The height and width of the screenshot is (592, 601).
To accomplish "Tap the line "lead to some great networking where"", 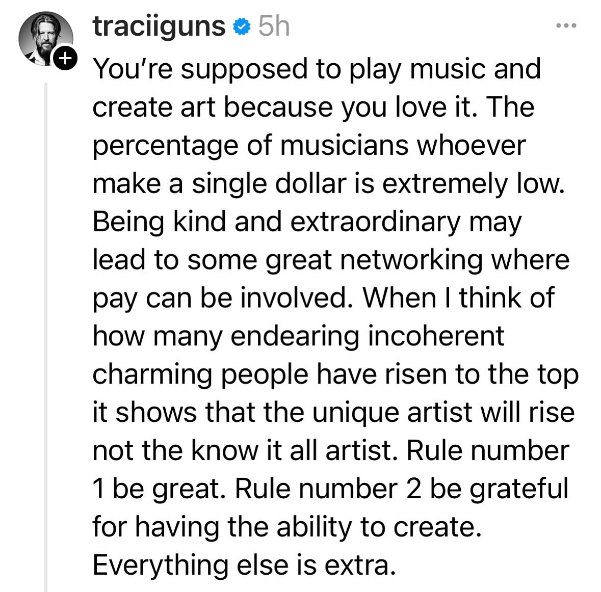I will pyautogui.click(x=330, y=260).
